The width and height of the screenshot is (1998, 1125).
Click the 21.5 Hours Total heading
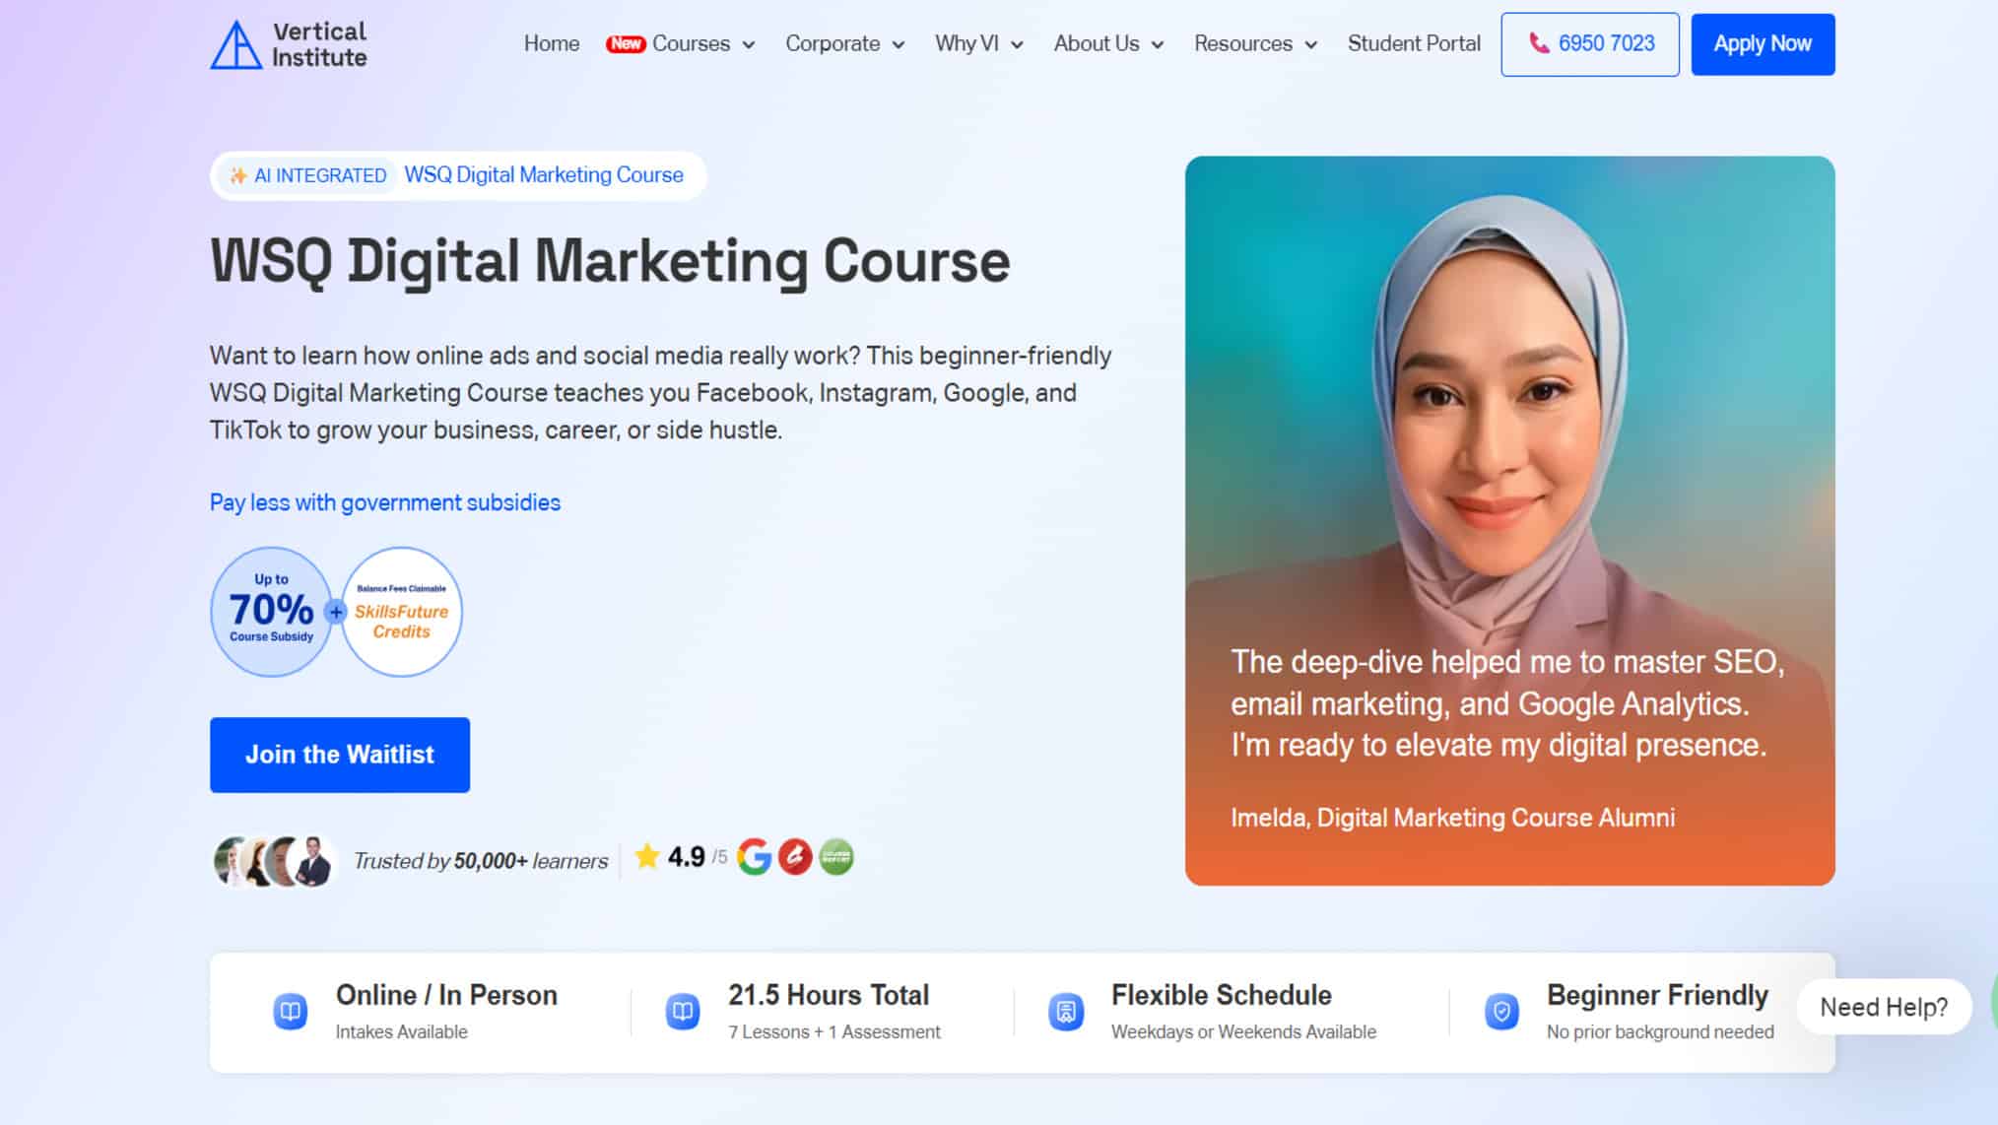point(829,995)
